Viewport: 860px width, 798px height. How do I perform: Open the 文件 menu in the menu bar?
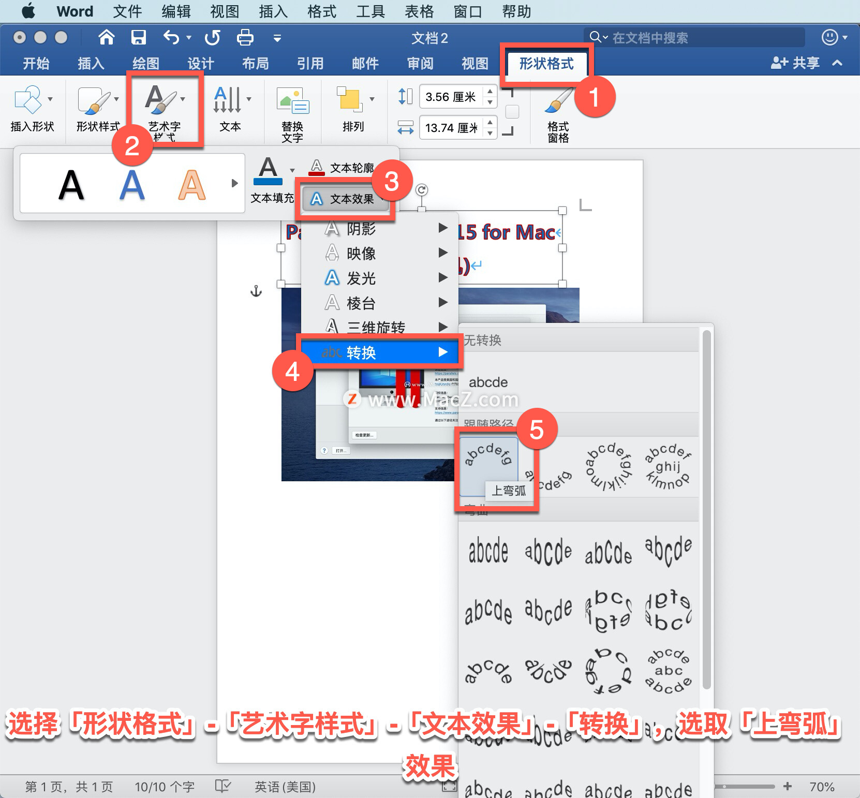pyautogui.click(x=127, y=11)
